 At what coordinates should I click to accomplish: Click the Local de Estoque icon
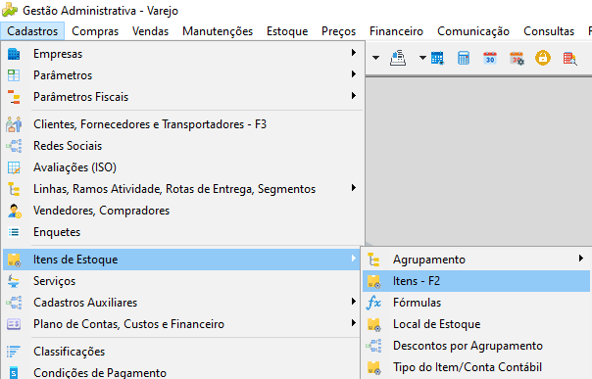(x=373, y=324)
